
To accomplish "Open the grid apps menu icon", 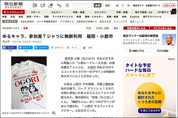I will (x=67, y=5).
